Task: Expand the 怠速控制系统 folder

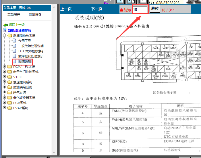Action: 5,82
